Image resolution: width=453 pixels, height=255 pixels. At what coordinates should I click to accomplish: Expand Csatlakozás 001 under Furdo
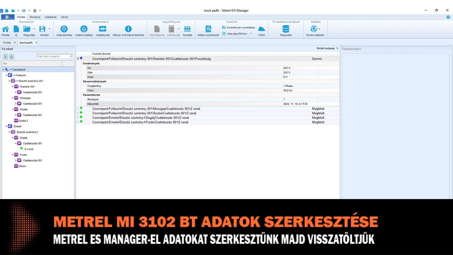[x=16, y=160]
